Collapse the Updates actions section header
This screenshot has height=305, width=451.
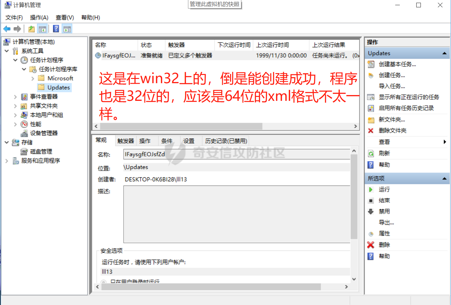click(444, 53)
